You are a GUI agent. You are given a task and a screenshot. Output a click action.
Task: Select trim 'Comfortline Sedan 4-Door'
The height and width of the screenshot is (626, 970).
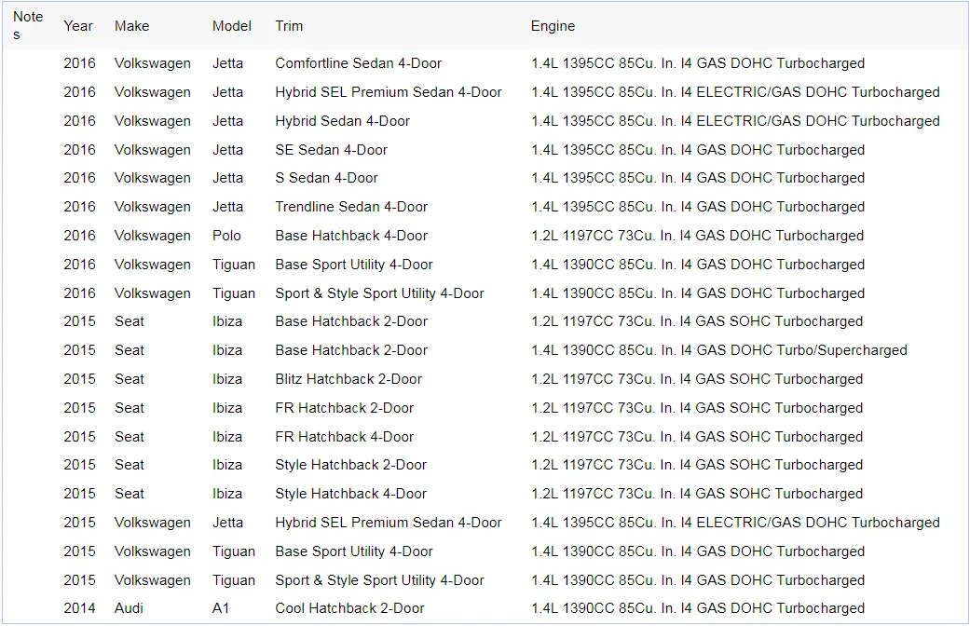pyautogui.click(x=358, y=63)
